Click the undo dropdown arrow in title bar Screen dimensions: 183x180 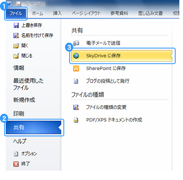(32, 4)
